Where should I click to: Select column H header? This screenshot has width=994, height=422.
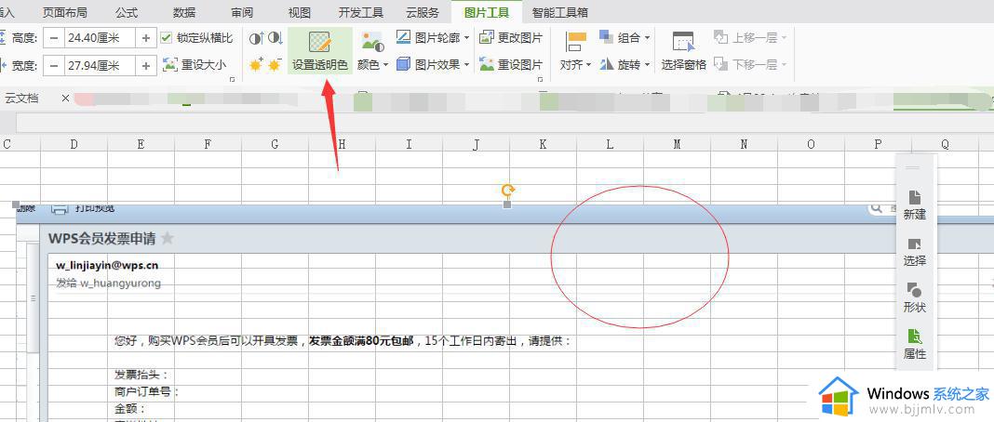(342, 144)
